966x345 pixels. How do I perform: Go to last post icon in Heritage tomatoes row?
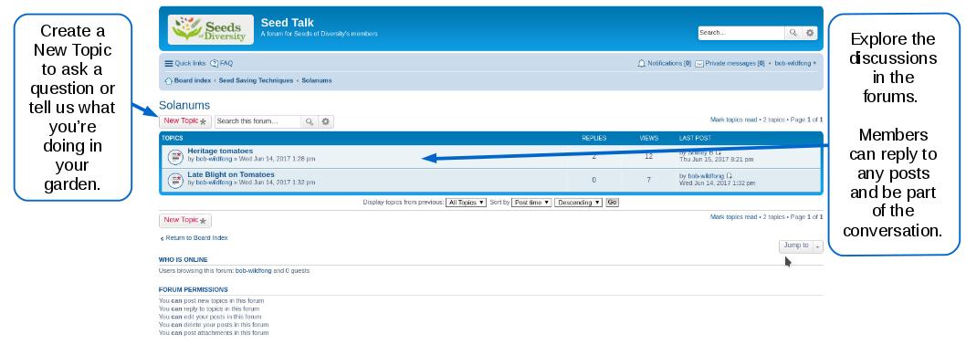coord(719,152)
